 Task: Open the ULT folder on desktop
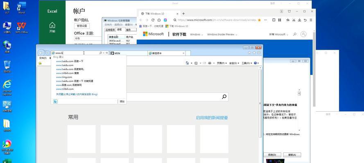point(7,7)
